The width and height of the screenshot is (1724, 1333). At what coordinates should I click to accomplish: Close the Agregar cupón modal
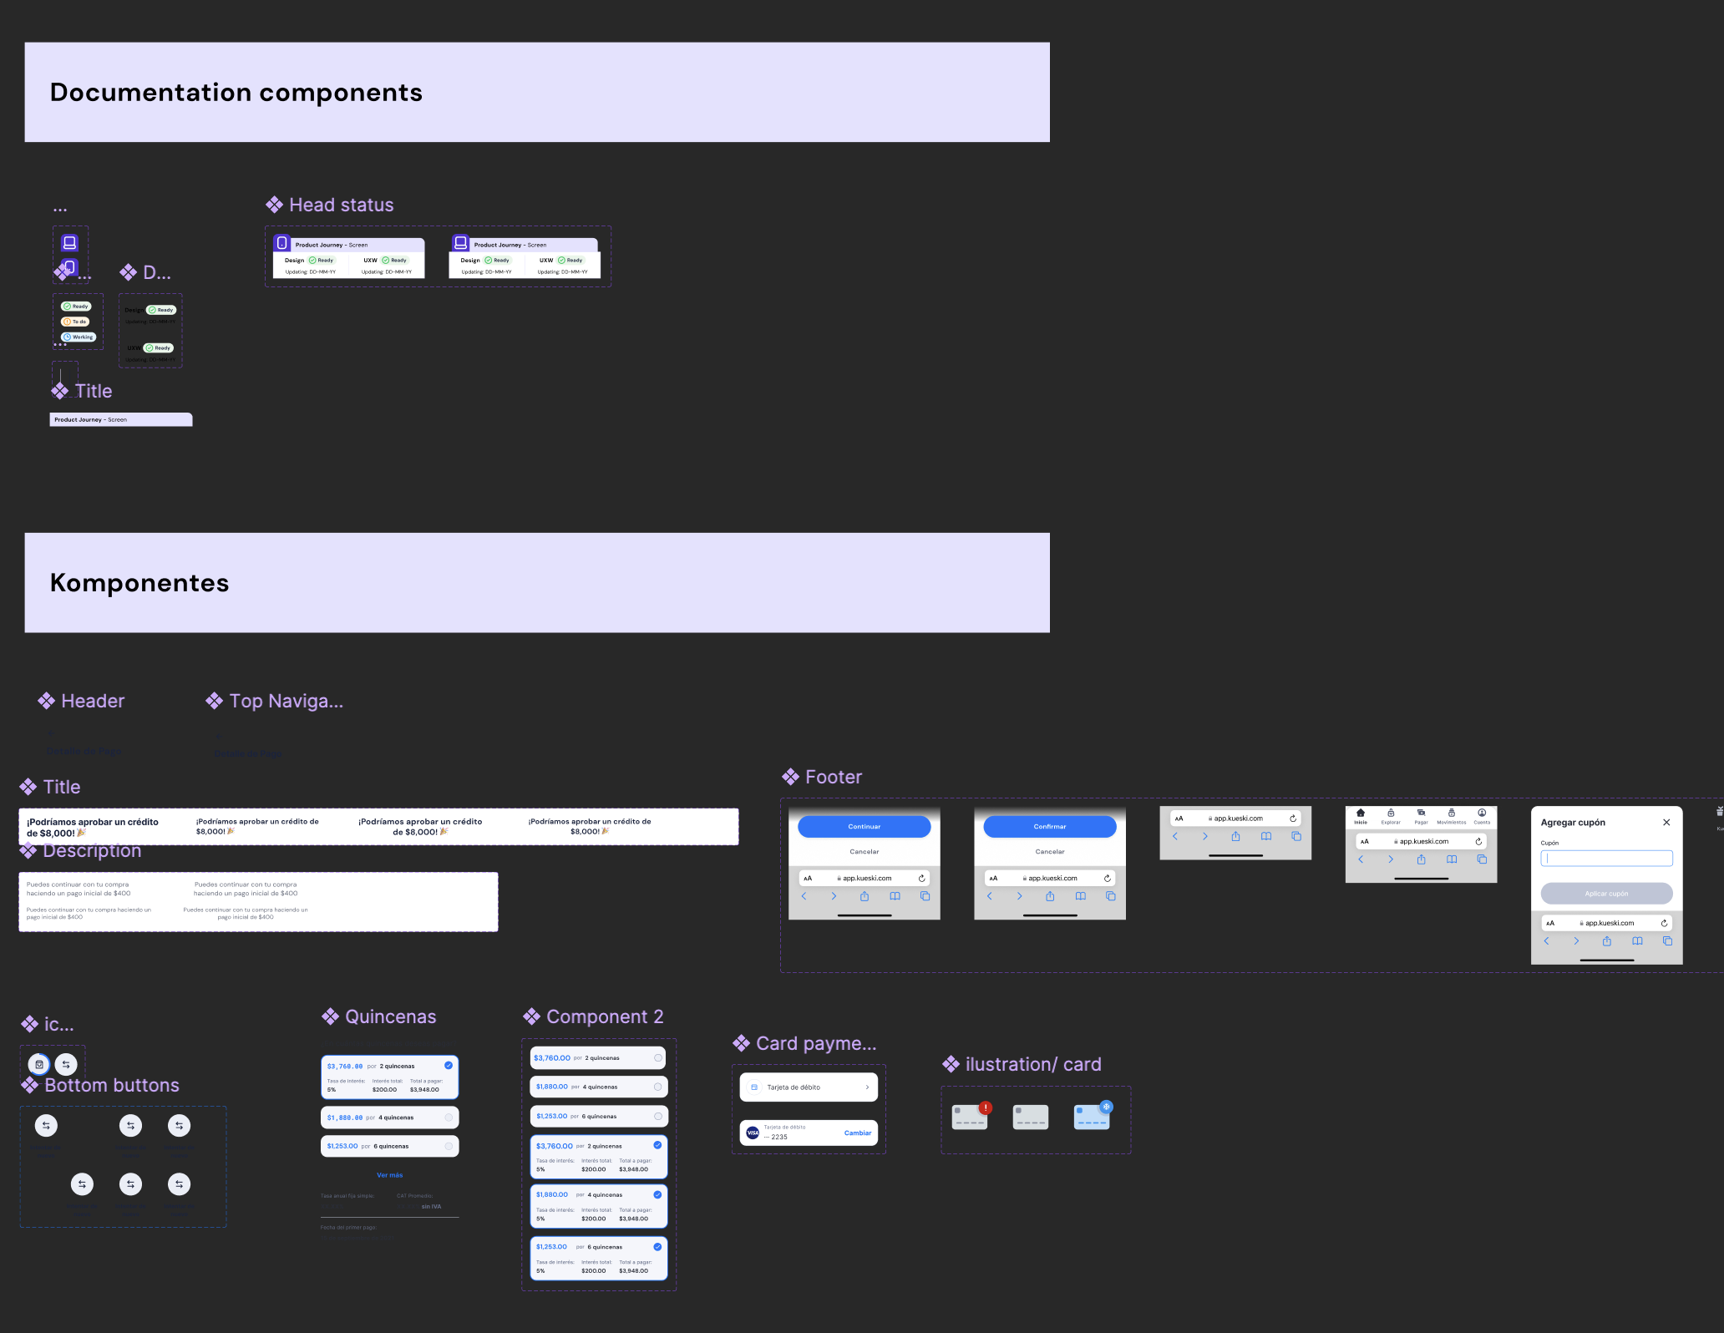[1666, 823]
